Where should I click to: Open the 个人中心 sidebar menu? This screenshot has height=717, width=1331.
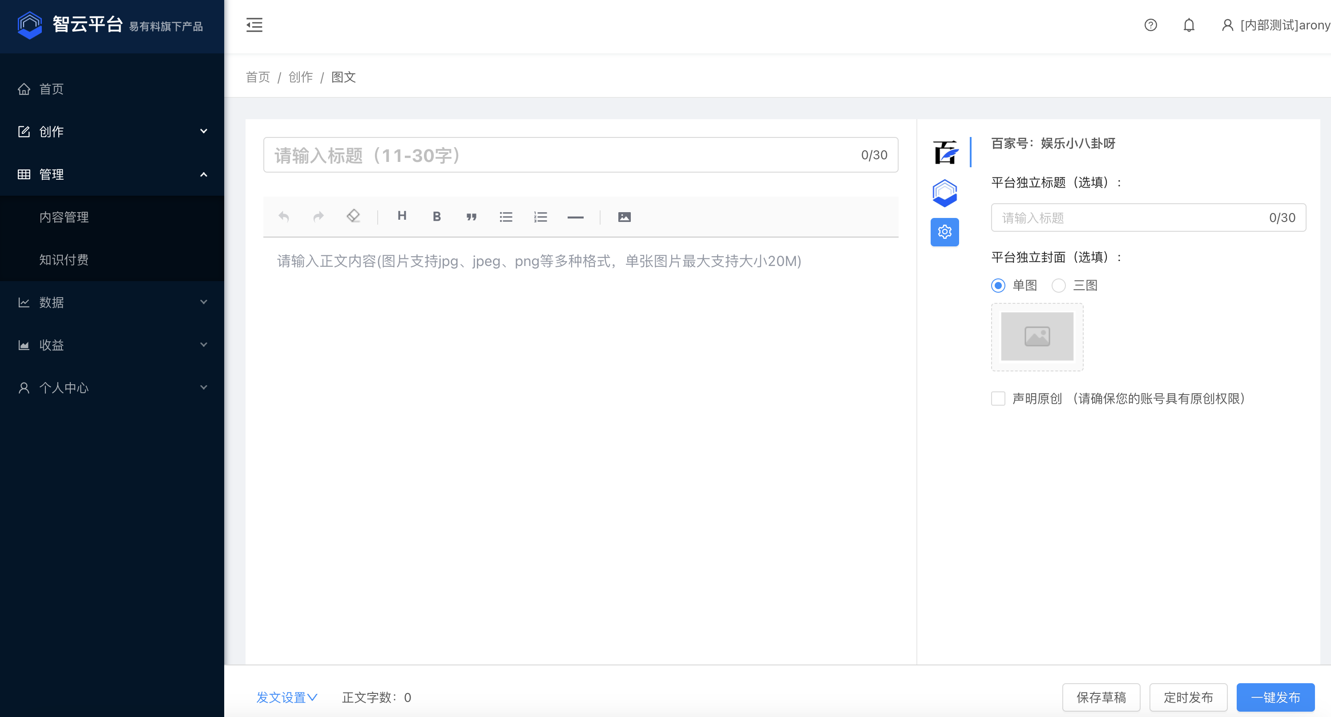112,387
